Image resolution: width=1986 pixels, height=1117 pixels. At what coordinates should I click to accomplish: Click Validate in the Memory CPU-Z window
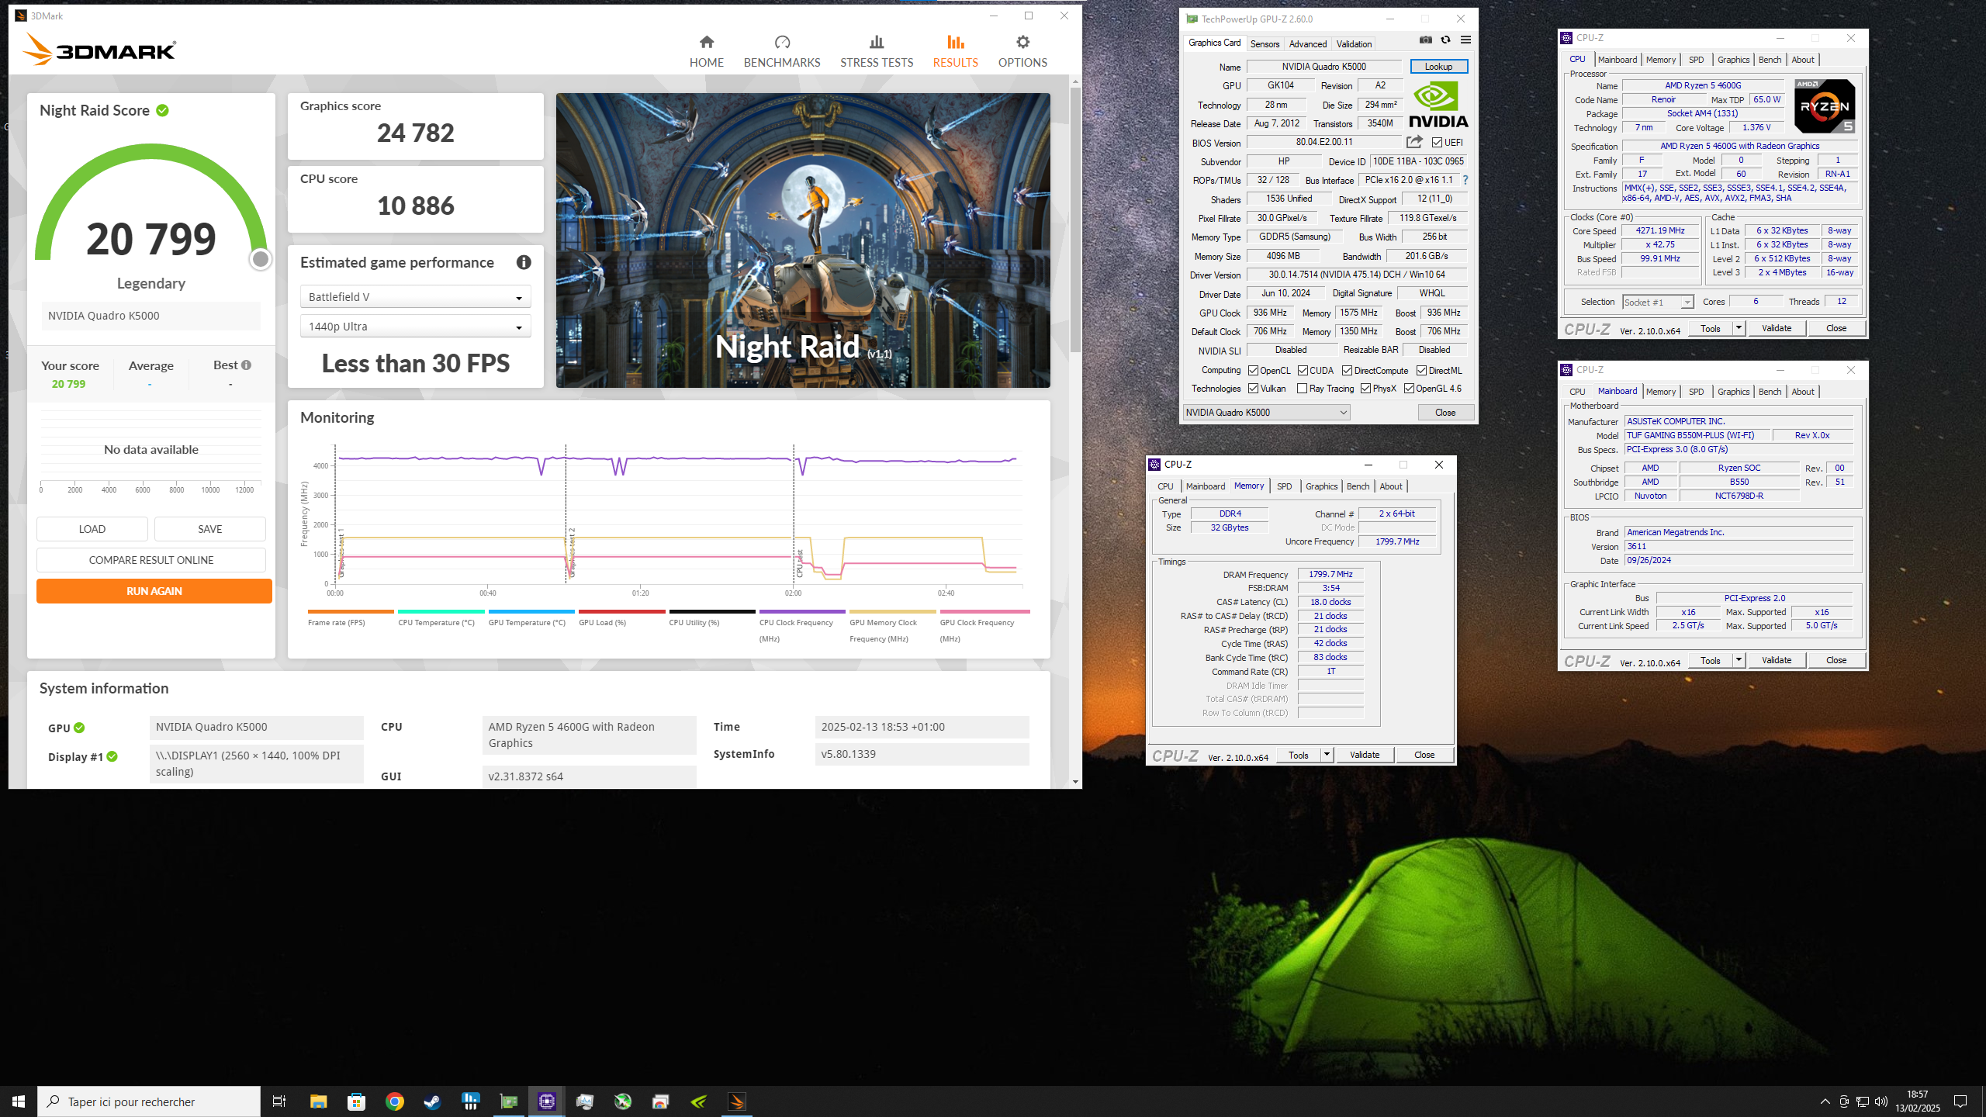[x=1364, y=755]
